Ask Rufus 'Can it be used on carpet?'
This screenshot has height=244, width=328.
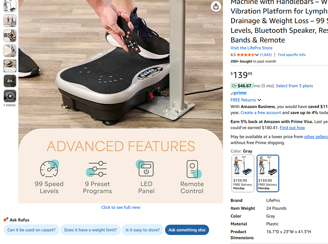(x=31, y=230)
